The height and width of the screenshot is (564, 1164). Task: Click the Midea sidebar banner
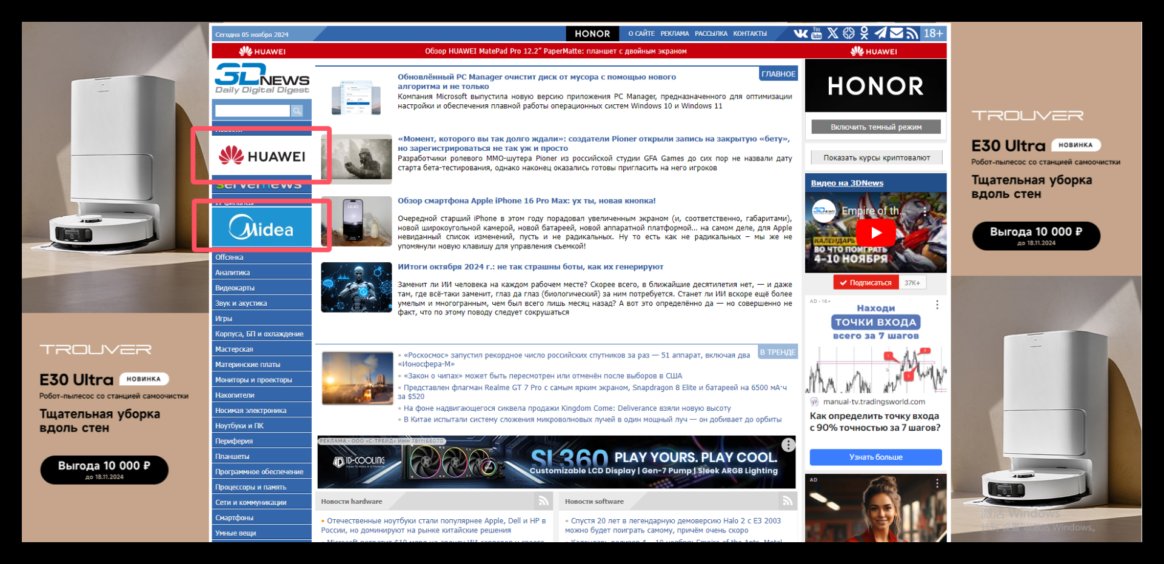pyautogui.click(x=262, y=228)
